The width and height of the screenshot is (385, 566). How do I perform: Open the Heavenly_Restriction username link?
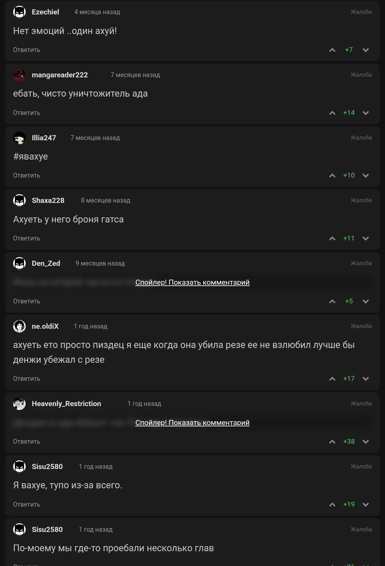point(66,404)
